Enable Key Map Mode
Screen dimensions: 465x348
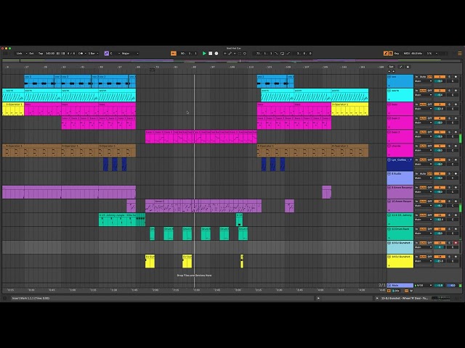click(397, 53)
